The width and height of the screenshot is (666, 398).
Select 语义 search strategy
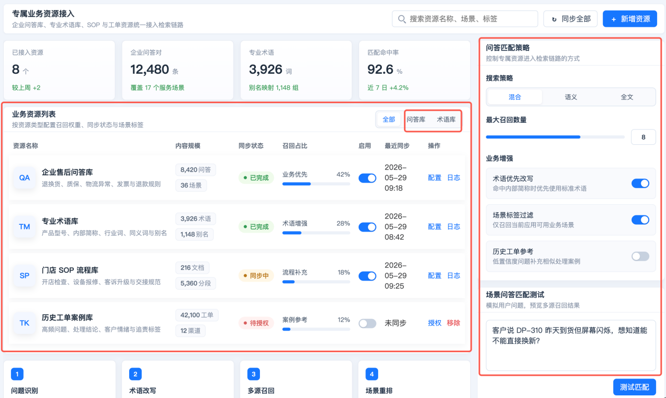coord(571,97)
